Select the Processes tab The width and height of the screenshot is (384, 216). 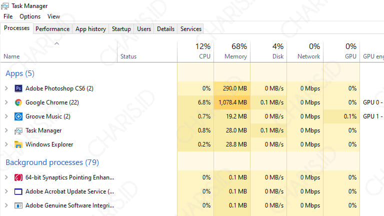pyautogui.click(x=16, y=28)
